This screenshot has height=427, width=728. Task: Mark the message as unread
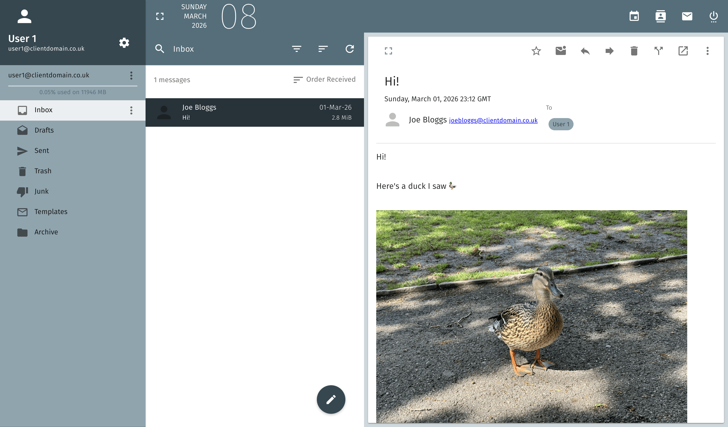coord(561,51)
